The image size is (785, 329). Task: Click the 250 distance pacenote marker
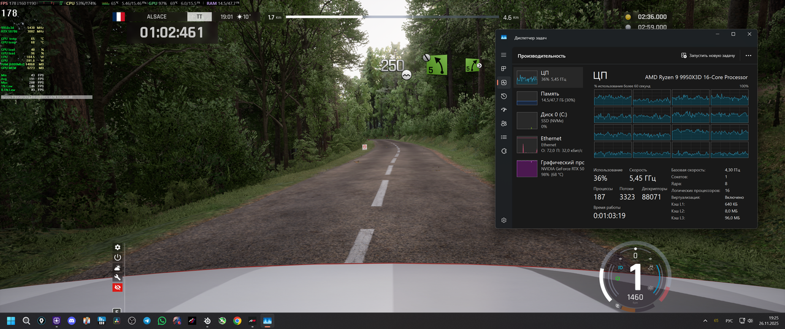(x=391, y=66)
